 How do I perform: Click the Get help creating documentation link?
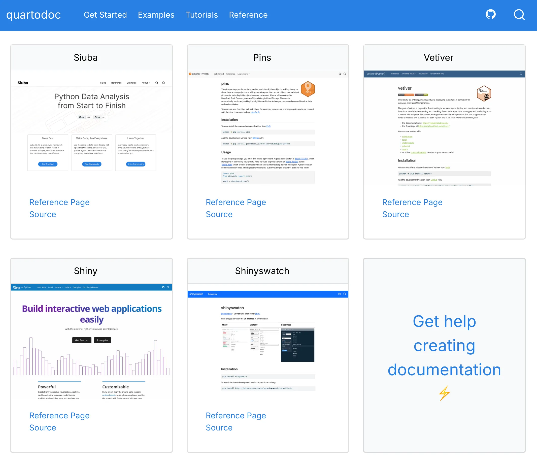(x=444, y=345)
